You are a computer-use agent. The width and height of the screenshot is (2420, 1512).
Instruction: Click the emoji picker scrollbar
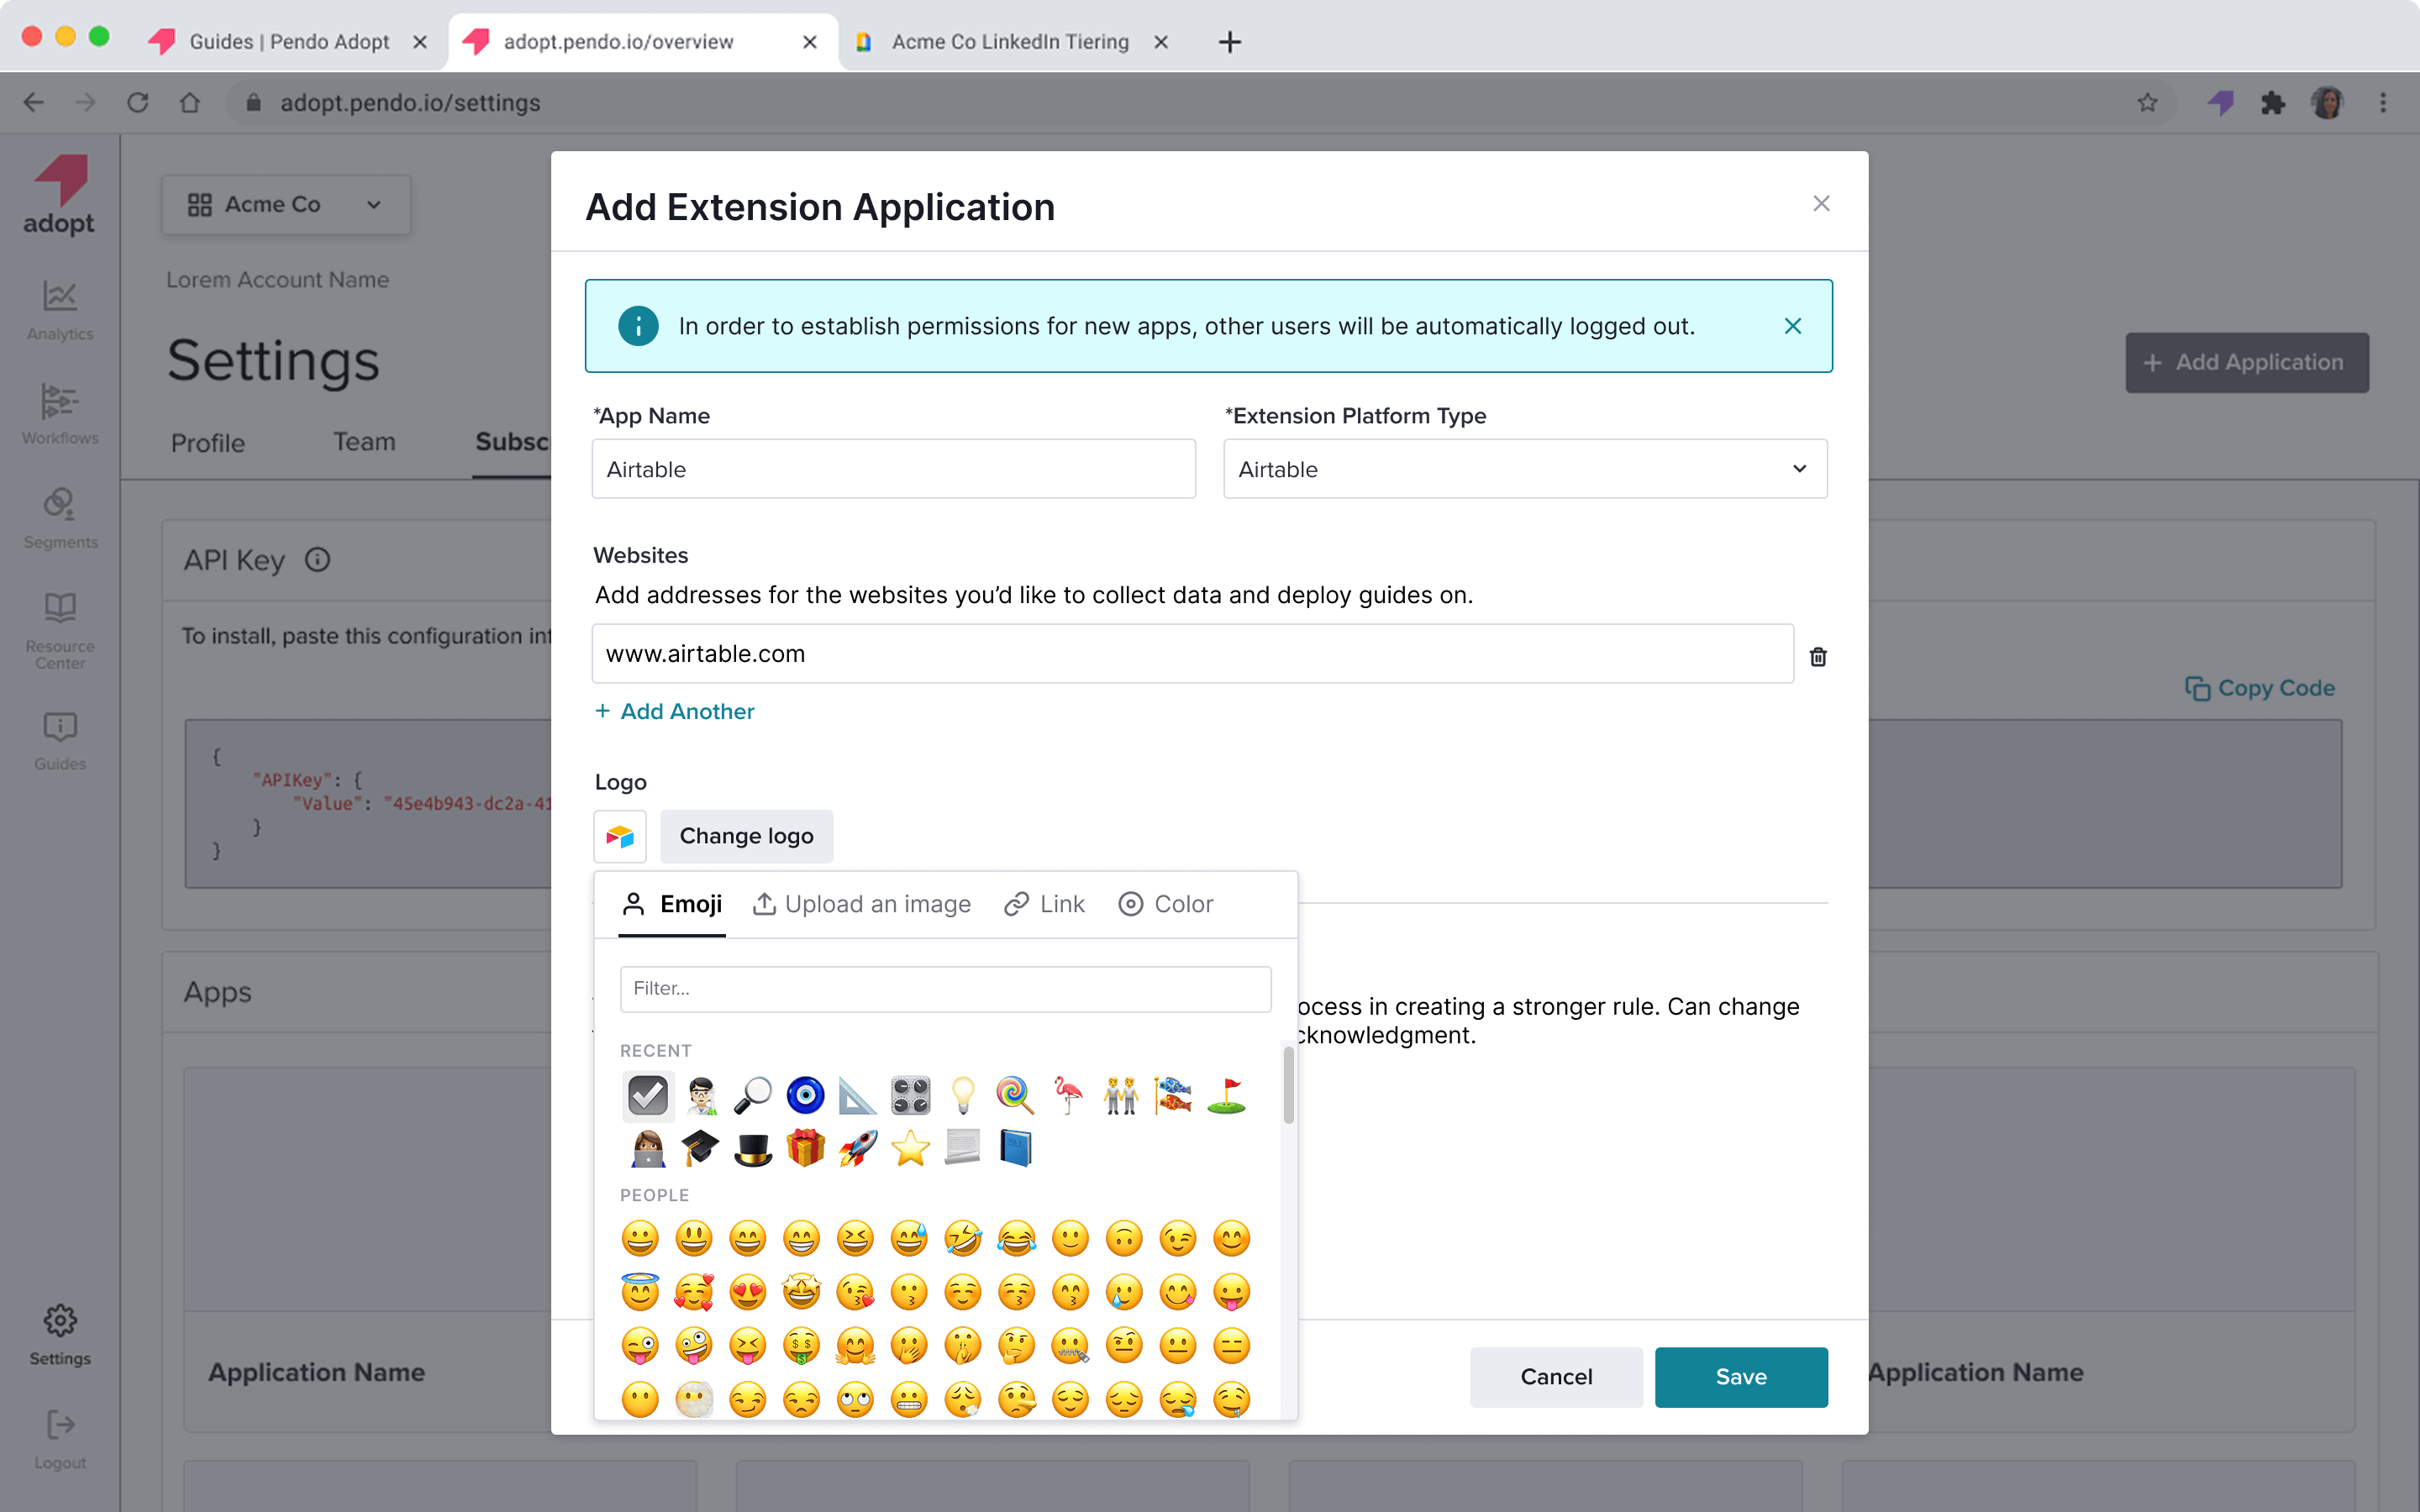tap(1288, 1084)
